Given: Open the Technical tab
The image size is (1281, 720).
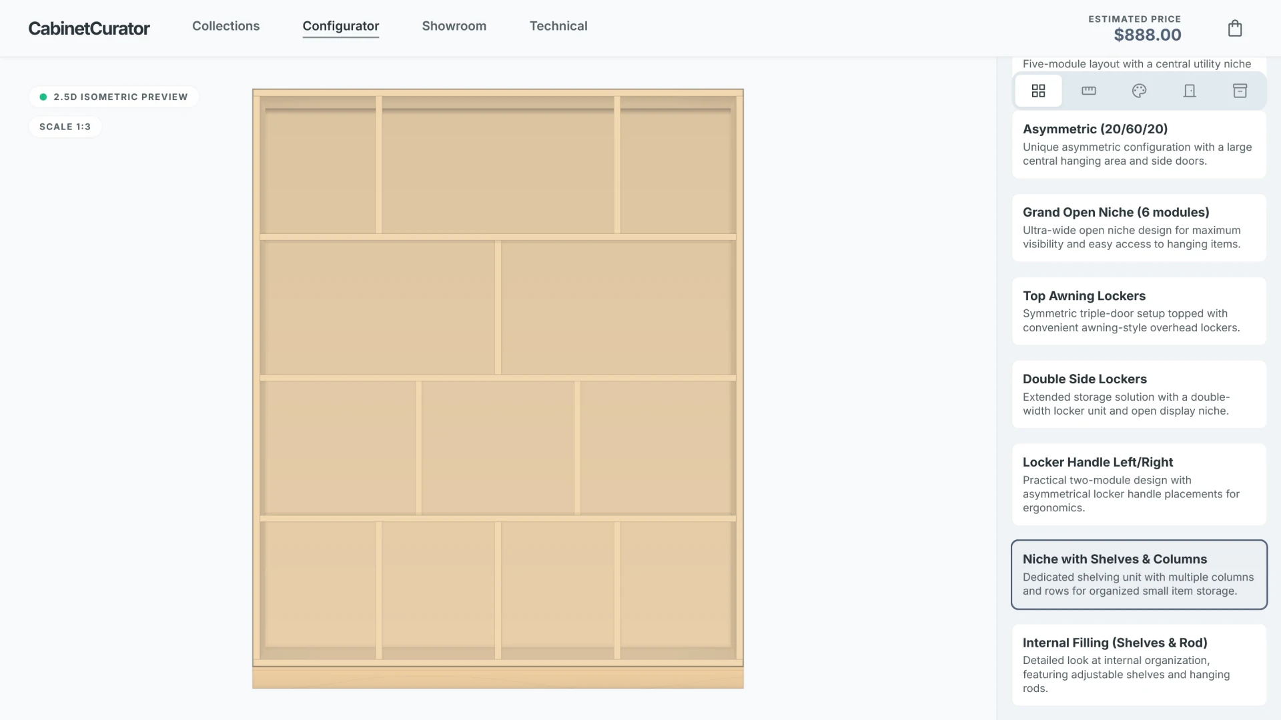Looking at the screenshot, I should [558, 26].
